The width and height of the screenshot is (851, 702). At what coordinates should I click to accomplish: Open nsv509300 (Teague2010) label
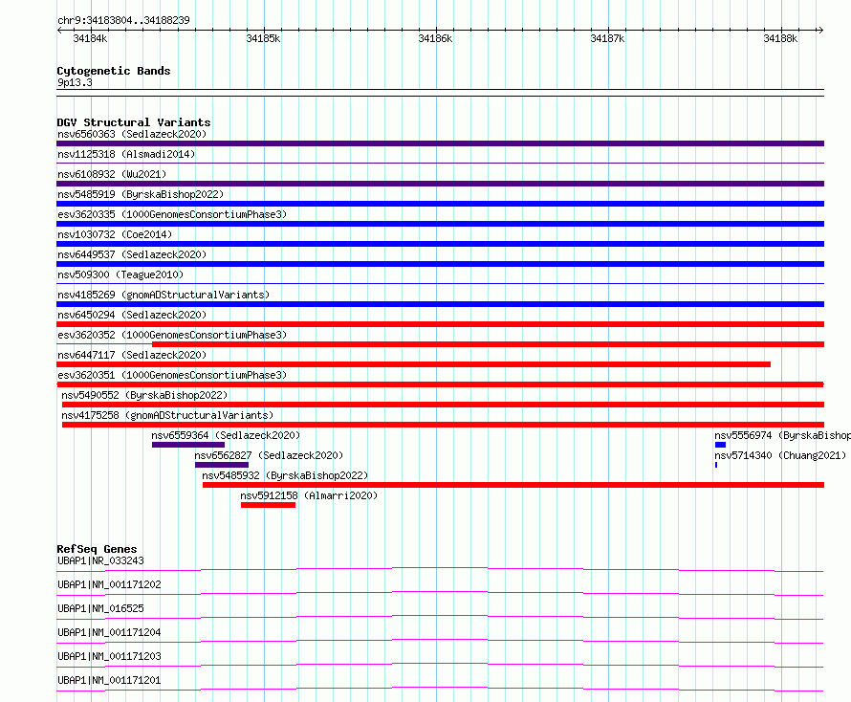click(120, 274)
